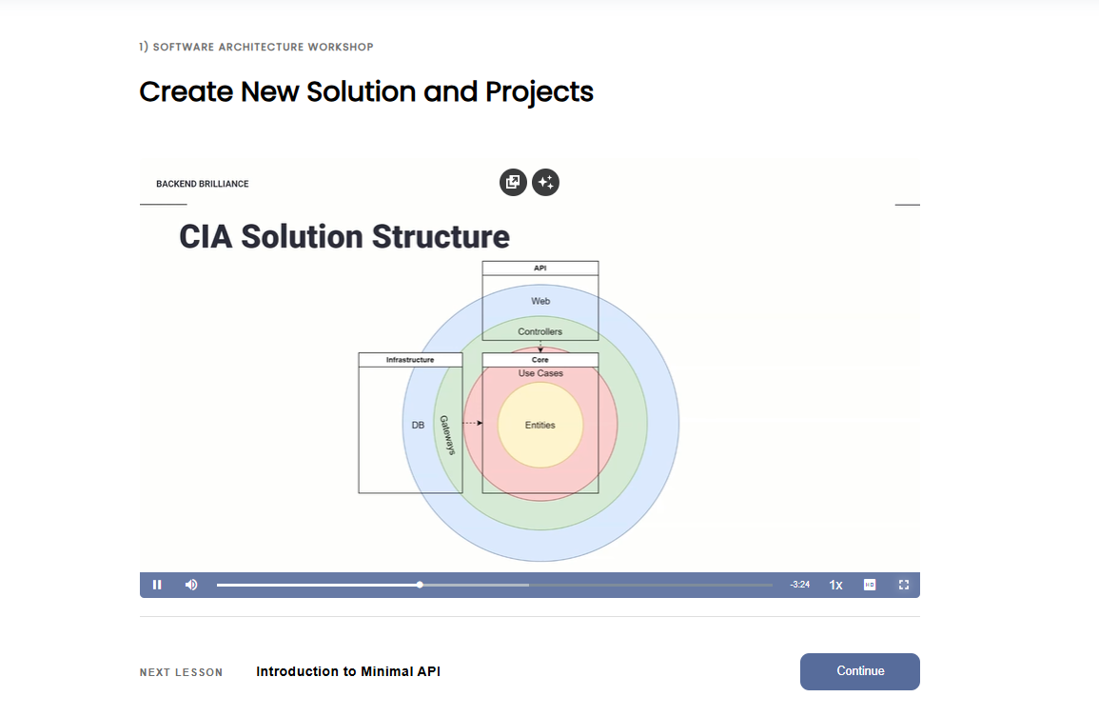
Task: Click the Create New Solution and Projects heading
Action: tap(366, 91)
